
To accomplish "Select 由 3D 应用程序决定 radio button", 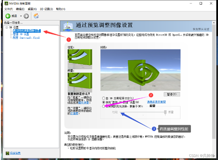I will [x=104, y=98].
